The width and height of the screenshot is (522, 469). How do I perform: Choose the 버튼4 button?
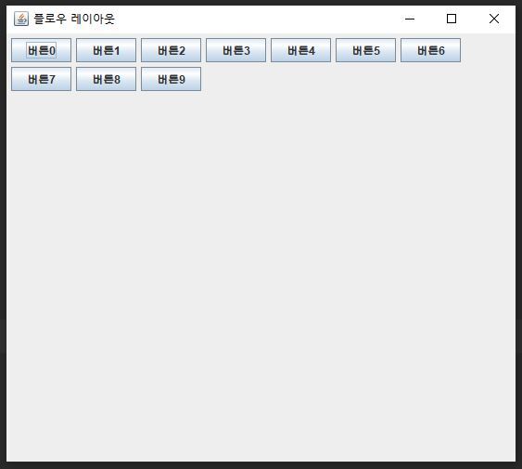[301, 50]
